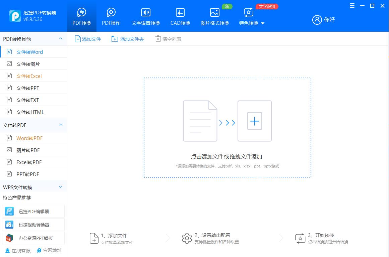Select 文件转HTML in sidebar
Screen dimensions: 389x257
tap(34, 112)
